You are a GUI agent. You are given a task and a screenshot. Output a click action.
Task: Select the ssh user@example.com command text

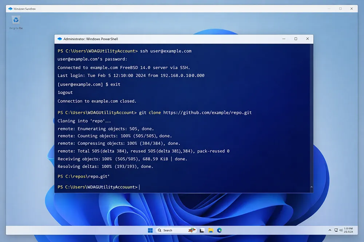click(x=166, y=51)
